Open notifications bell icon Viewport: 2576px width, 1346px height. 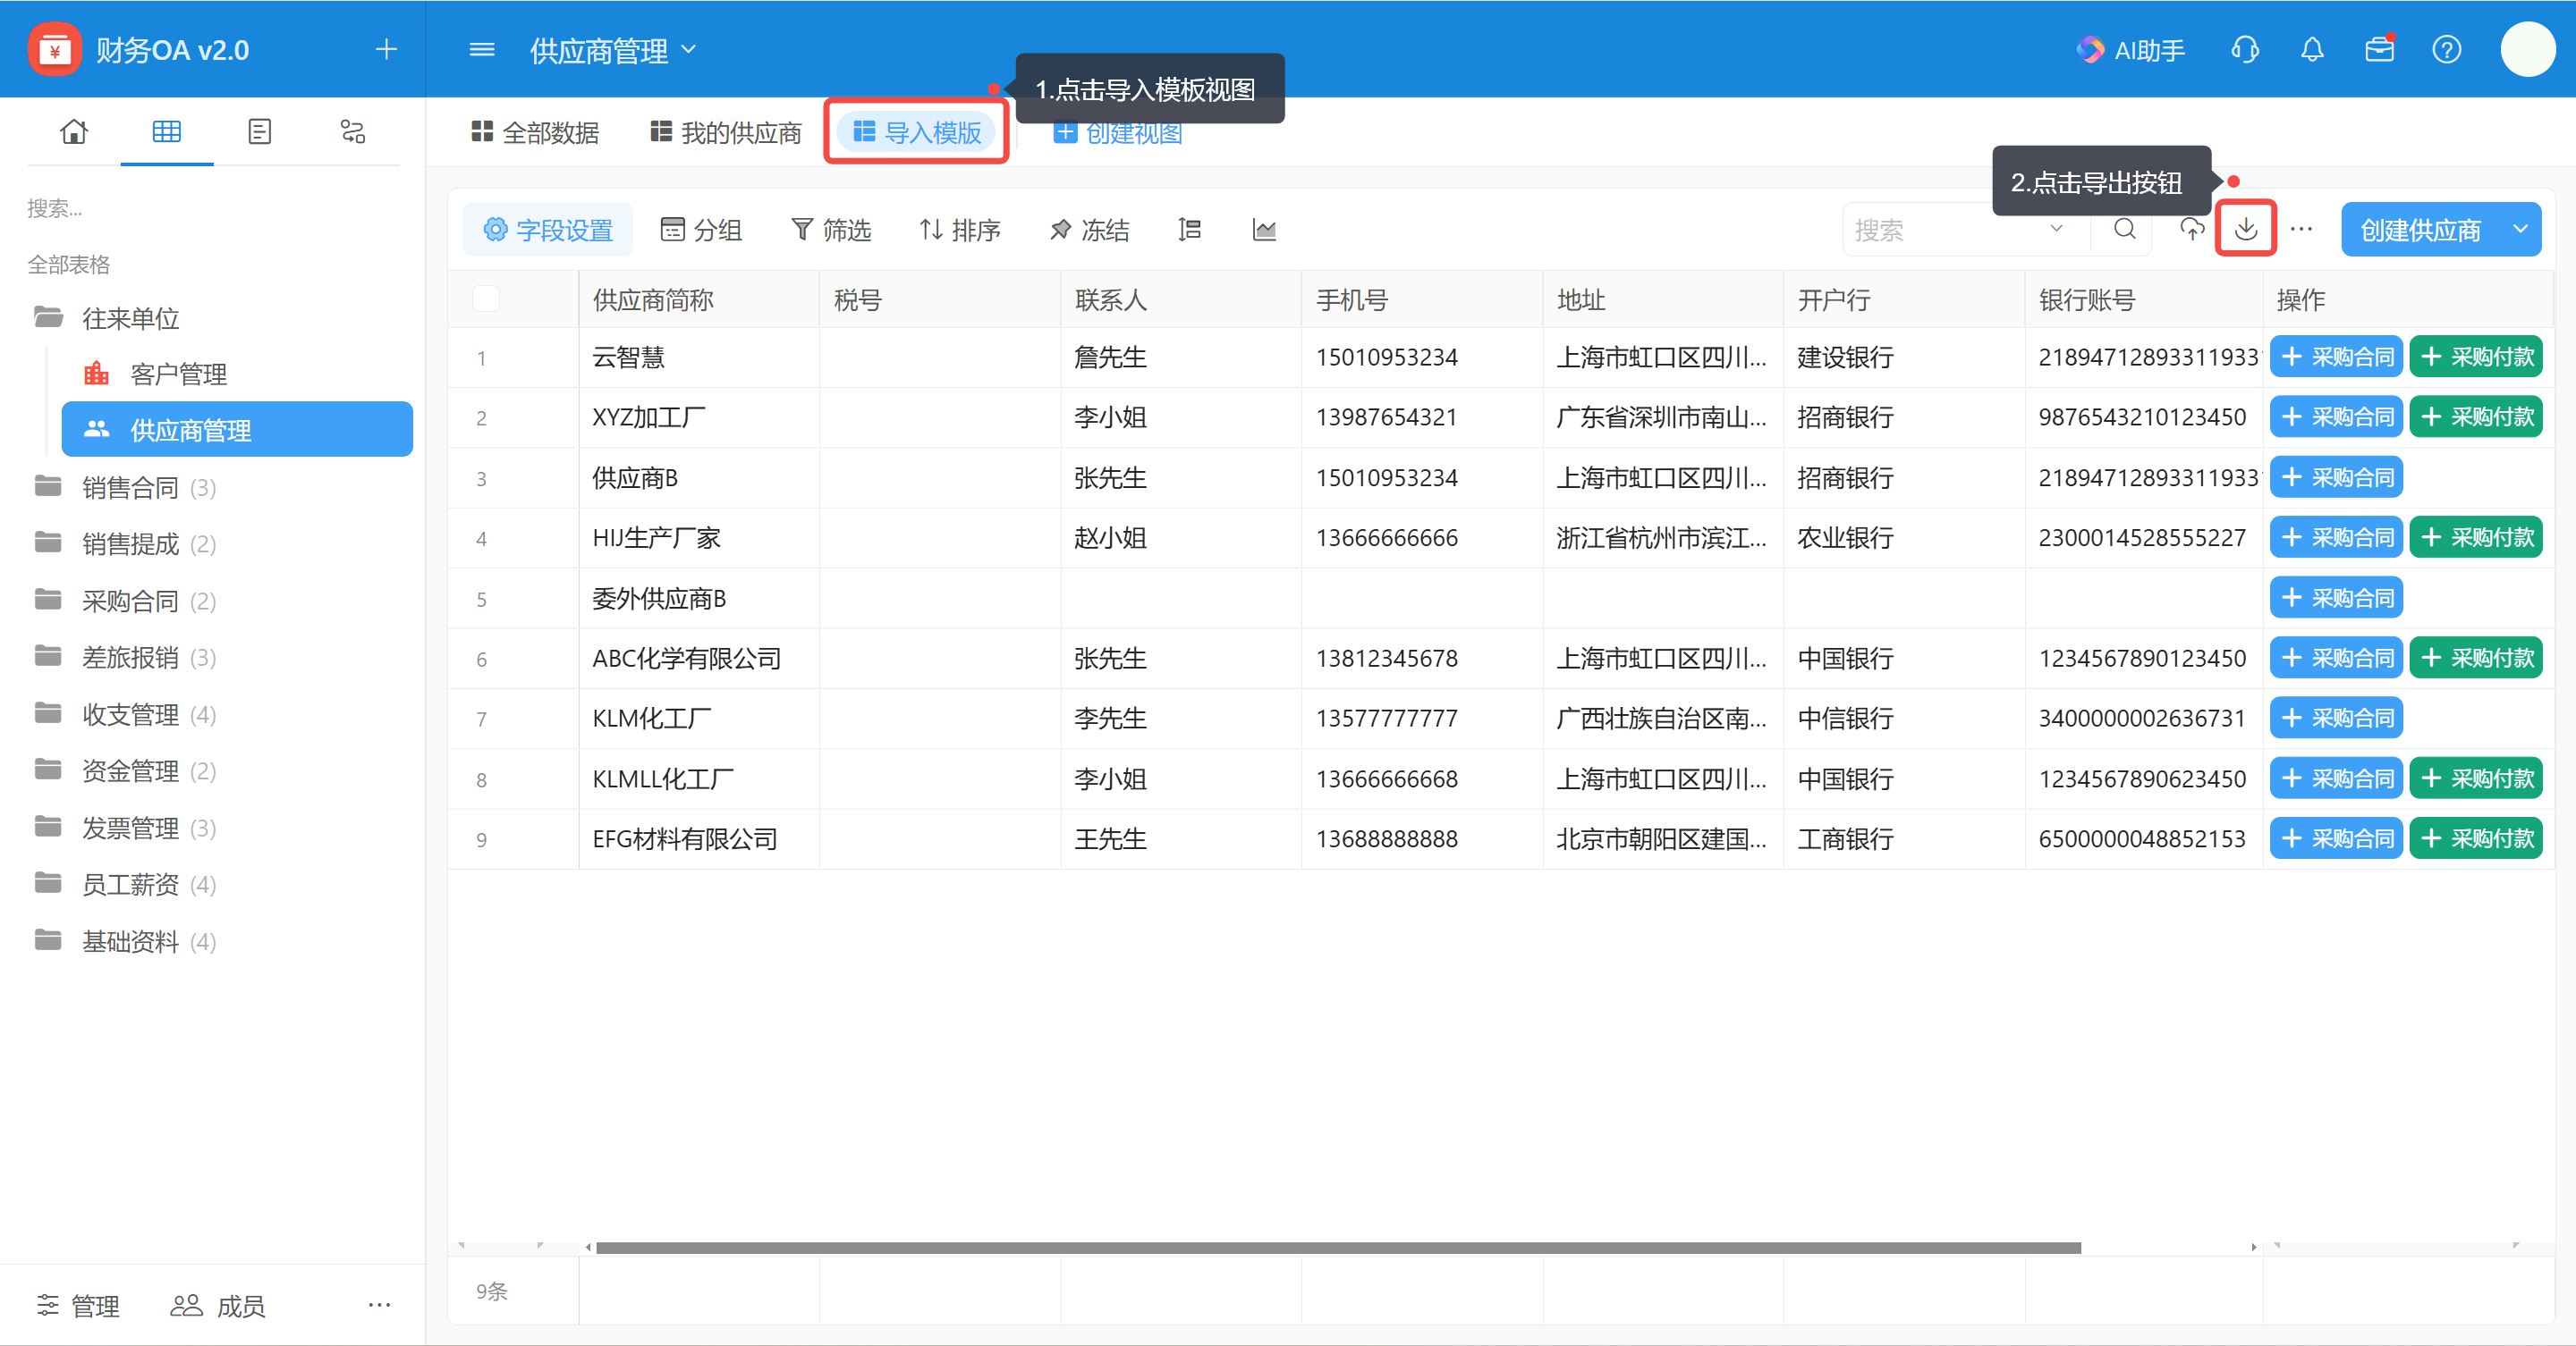(2312, 49)
